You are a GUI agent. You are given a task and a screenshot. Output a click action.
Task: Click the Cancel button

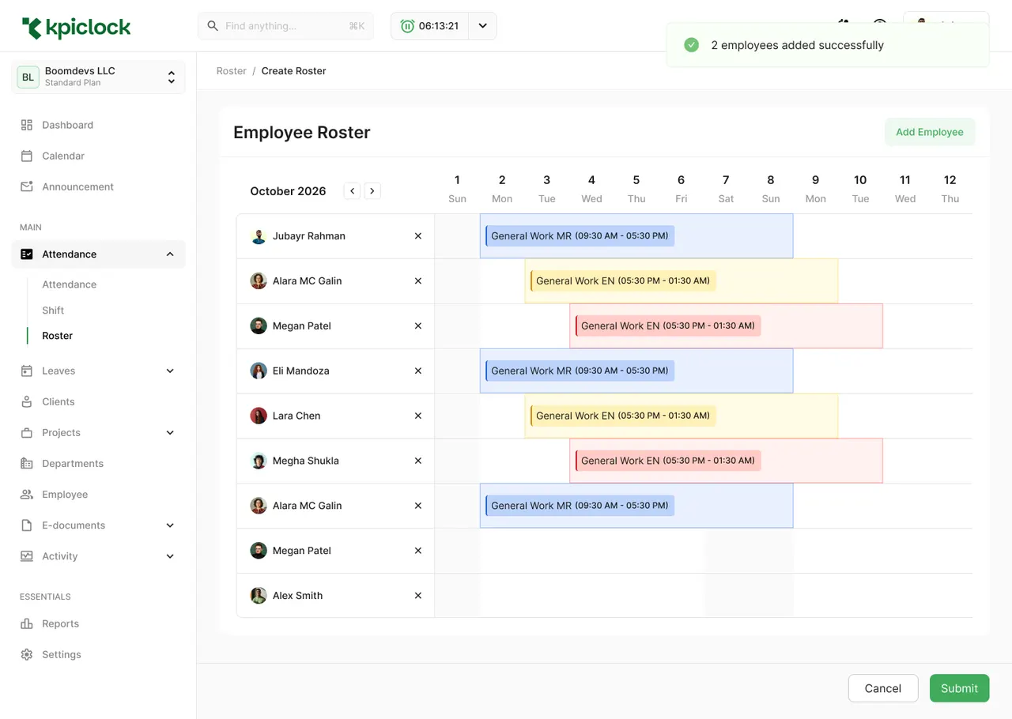(883, 688)
